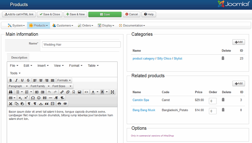Insert a link with the chain icon
This screenshot has width=252, height=143.
point(62,92)
